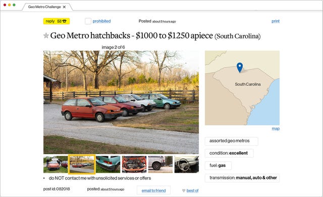
Task: Select thumbnail showing the engine bay
Action: tap(134, 164)
